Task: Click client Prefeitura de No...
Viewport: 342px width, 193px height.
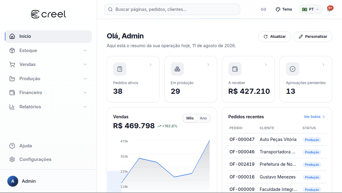Action: [x=278, y=164]
